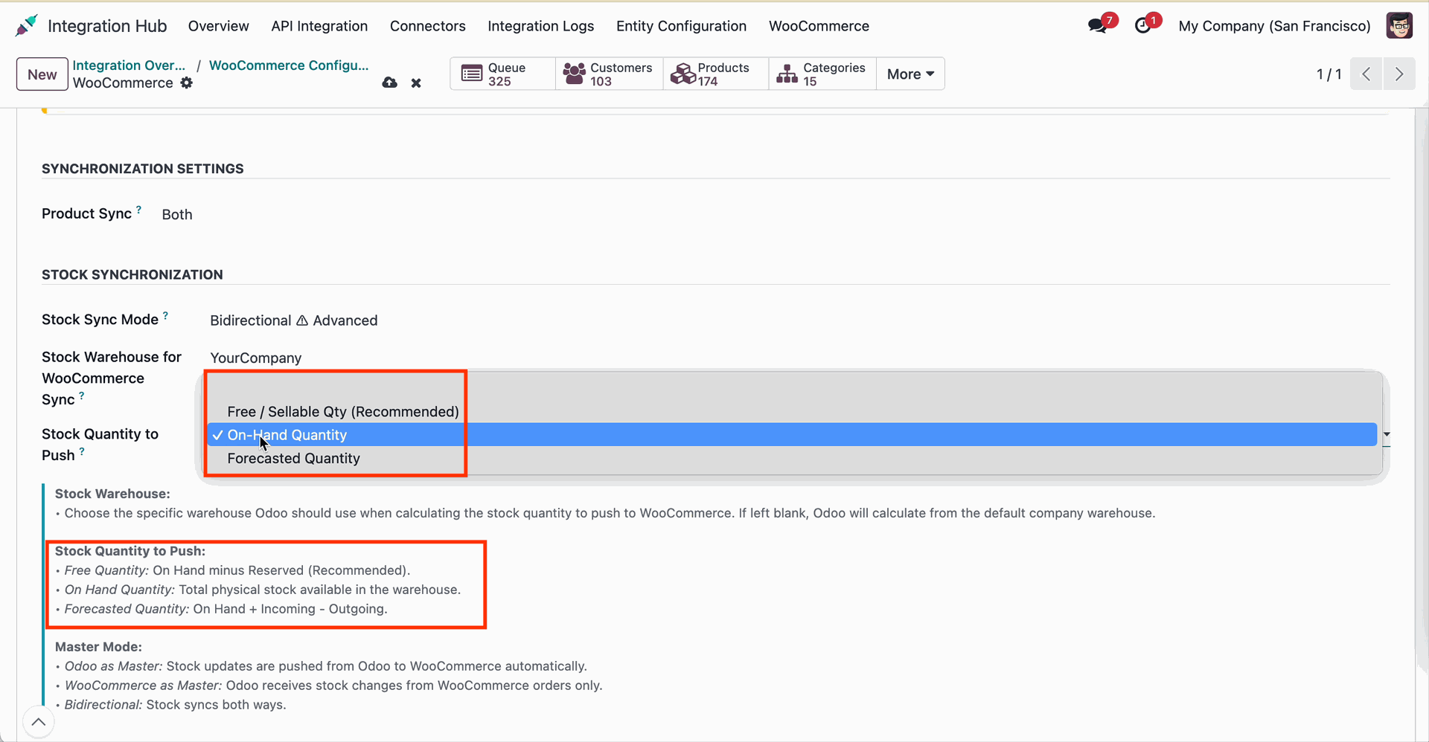This screenshot has width=1429, height=742.
Task: Open the Integration Over... breadcrumb link
Action: pyautogui.click(x=129, y=65)
